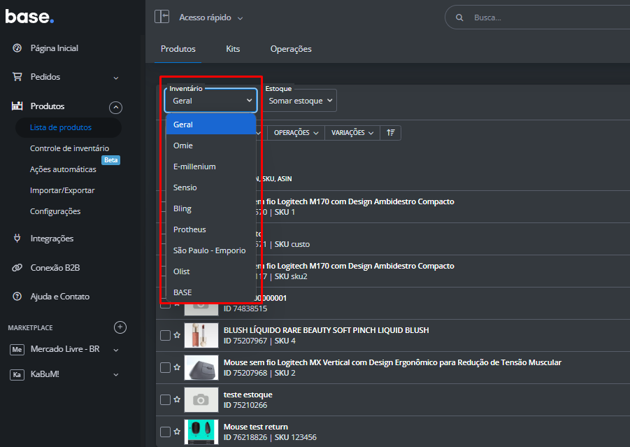The image size is (630, 447).
Task: Collapse the Produtos menu chevron
Action: (x=115, y=107)
